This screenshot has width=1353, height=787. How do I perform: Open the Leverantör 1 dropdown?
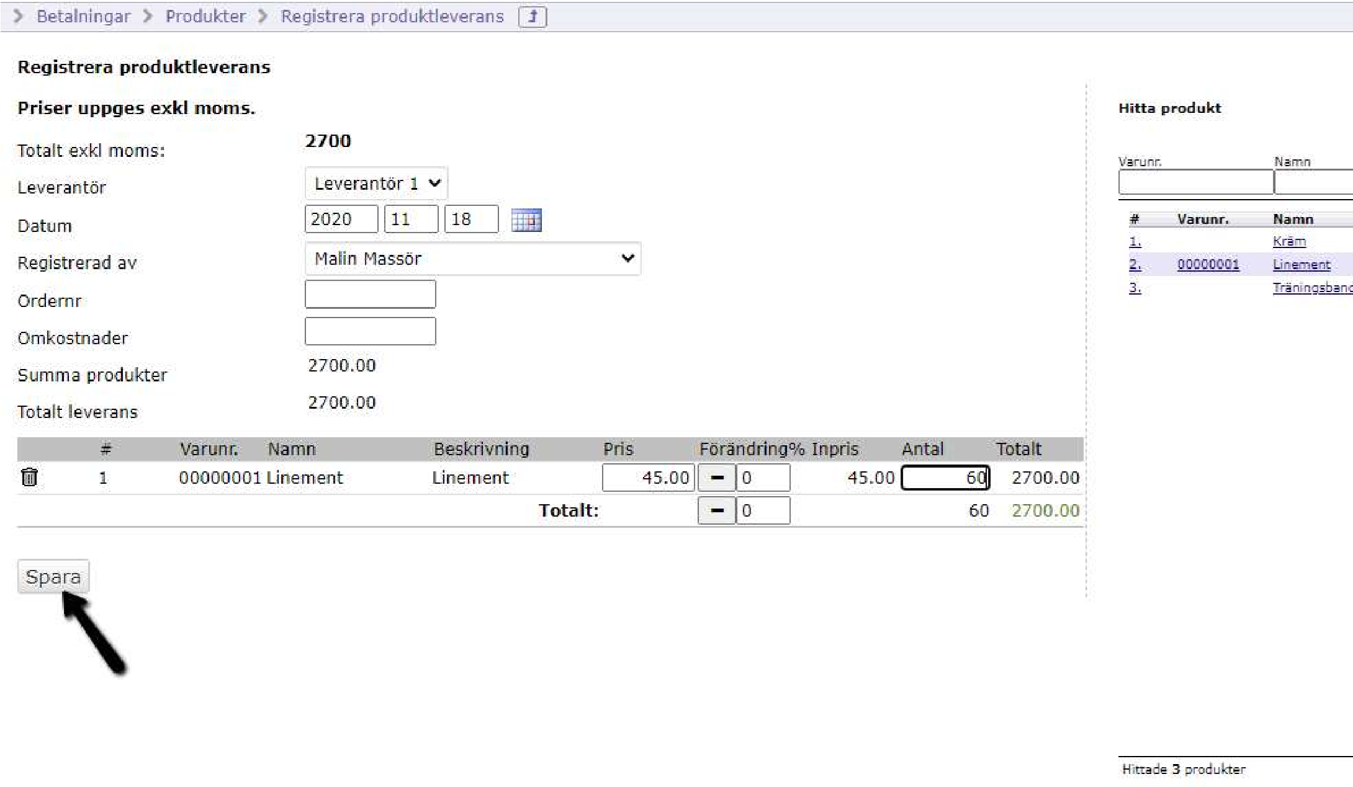point(376,184)
